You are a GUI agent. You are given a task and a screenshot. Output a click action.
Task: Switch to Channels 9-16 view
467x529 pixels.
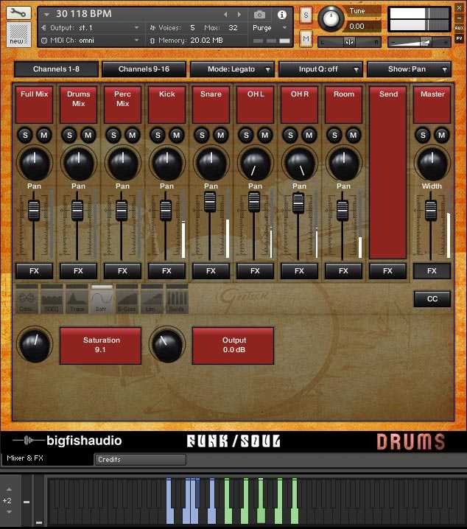click(x=144, y=69)
